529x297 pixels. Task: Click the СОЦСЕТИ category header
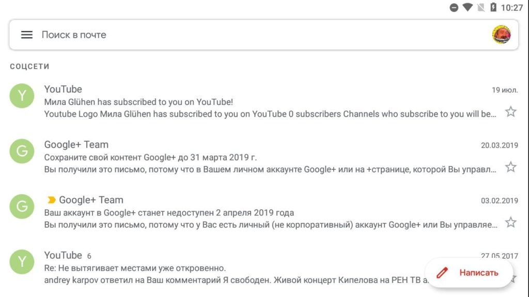[x=29, y=67]
